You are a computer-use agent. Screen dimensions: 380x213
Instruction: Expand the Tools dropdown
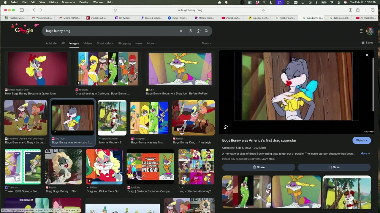(x=207, y=43)
